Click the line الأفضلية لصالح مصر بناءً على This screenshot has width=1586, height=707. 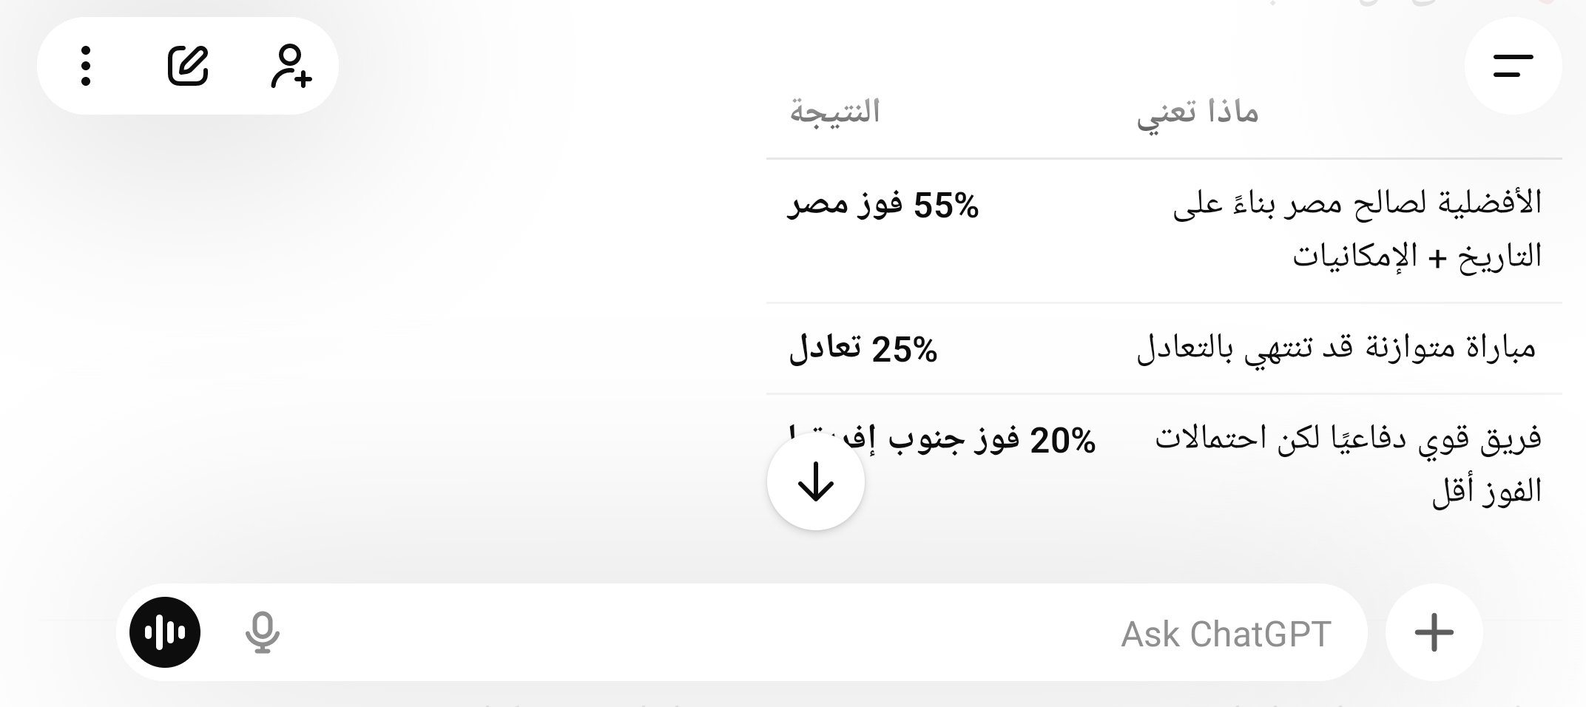point(1357,203)
